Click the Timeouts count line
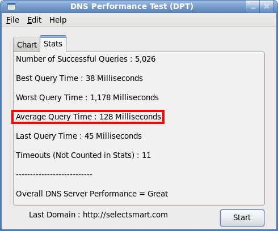This screenshot has width=278, height=231. pos(83,155)
